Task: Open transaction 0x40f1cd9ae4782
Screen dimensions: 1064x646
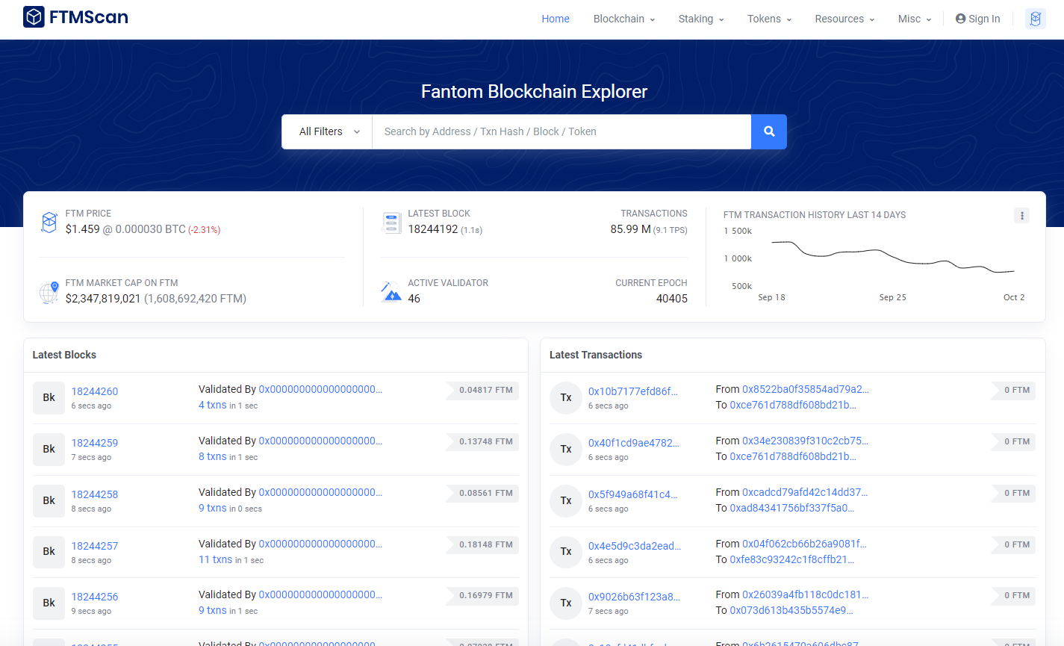Action: click(634, 443)
